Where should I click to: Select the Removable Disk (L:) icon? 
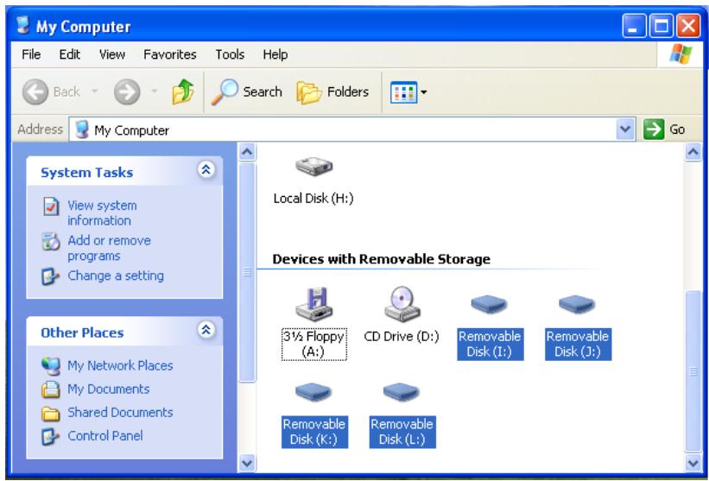pos(402,392)
